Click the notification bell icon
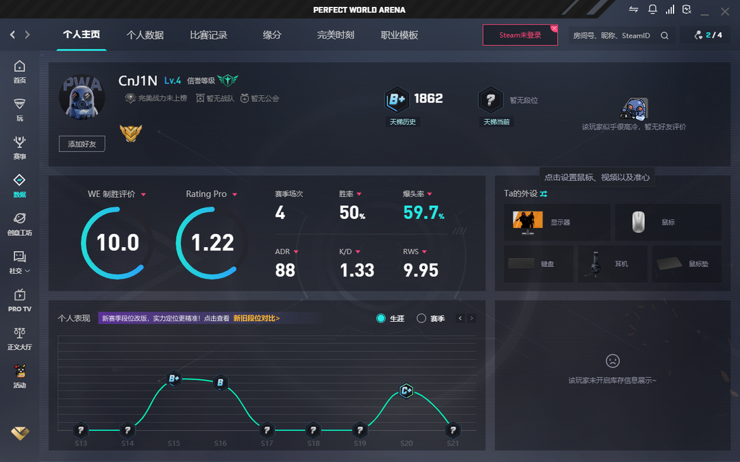The image size is (740, 462). point(652,10)
